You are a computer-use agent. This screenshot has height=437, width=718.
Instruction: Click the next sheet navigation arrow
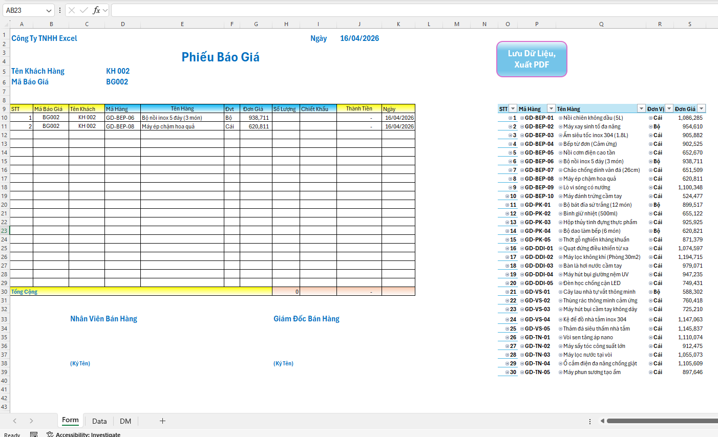pyautogui.click(x=31, y=421)
